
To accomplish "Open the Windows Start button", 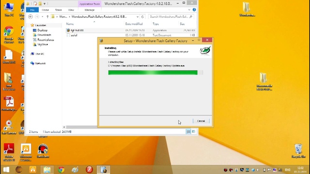I will pos(6,170).
